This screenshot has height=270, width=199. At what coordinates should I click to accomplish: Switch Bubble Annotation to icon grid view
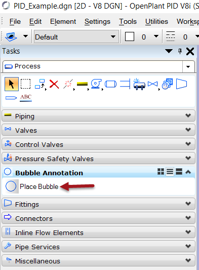click(161, 172)
